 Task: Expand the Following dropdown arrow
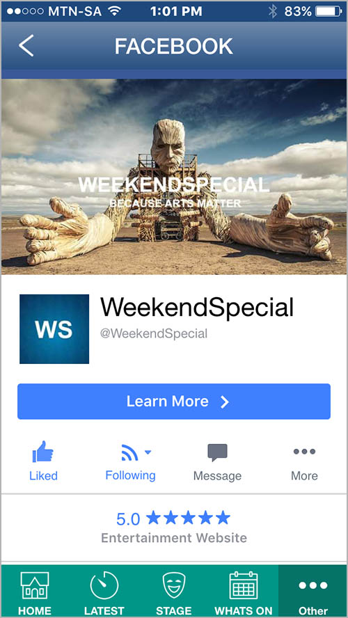(148, 452)
